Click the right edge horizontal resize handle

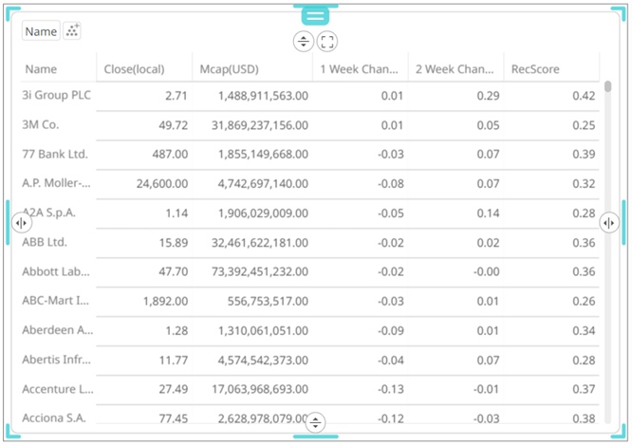(x=610, y=223)
